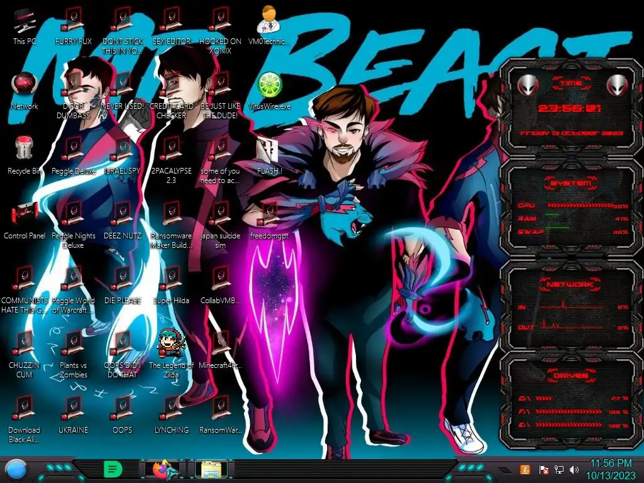This screenshot has width=644, height=483.
Task: Launch the Super Hilda shortcut
Action: [x=171, y=286]
